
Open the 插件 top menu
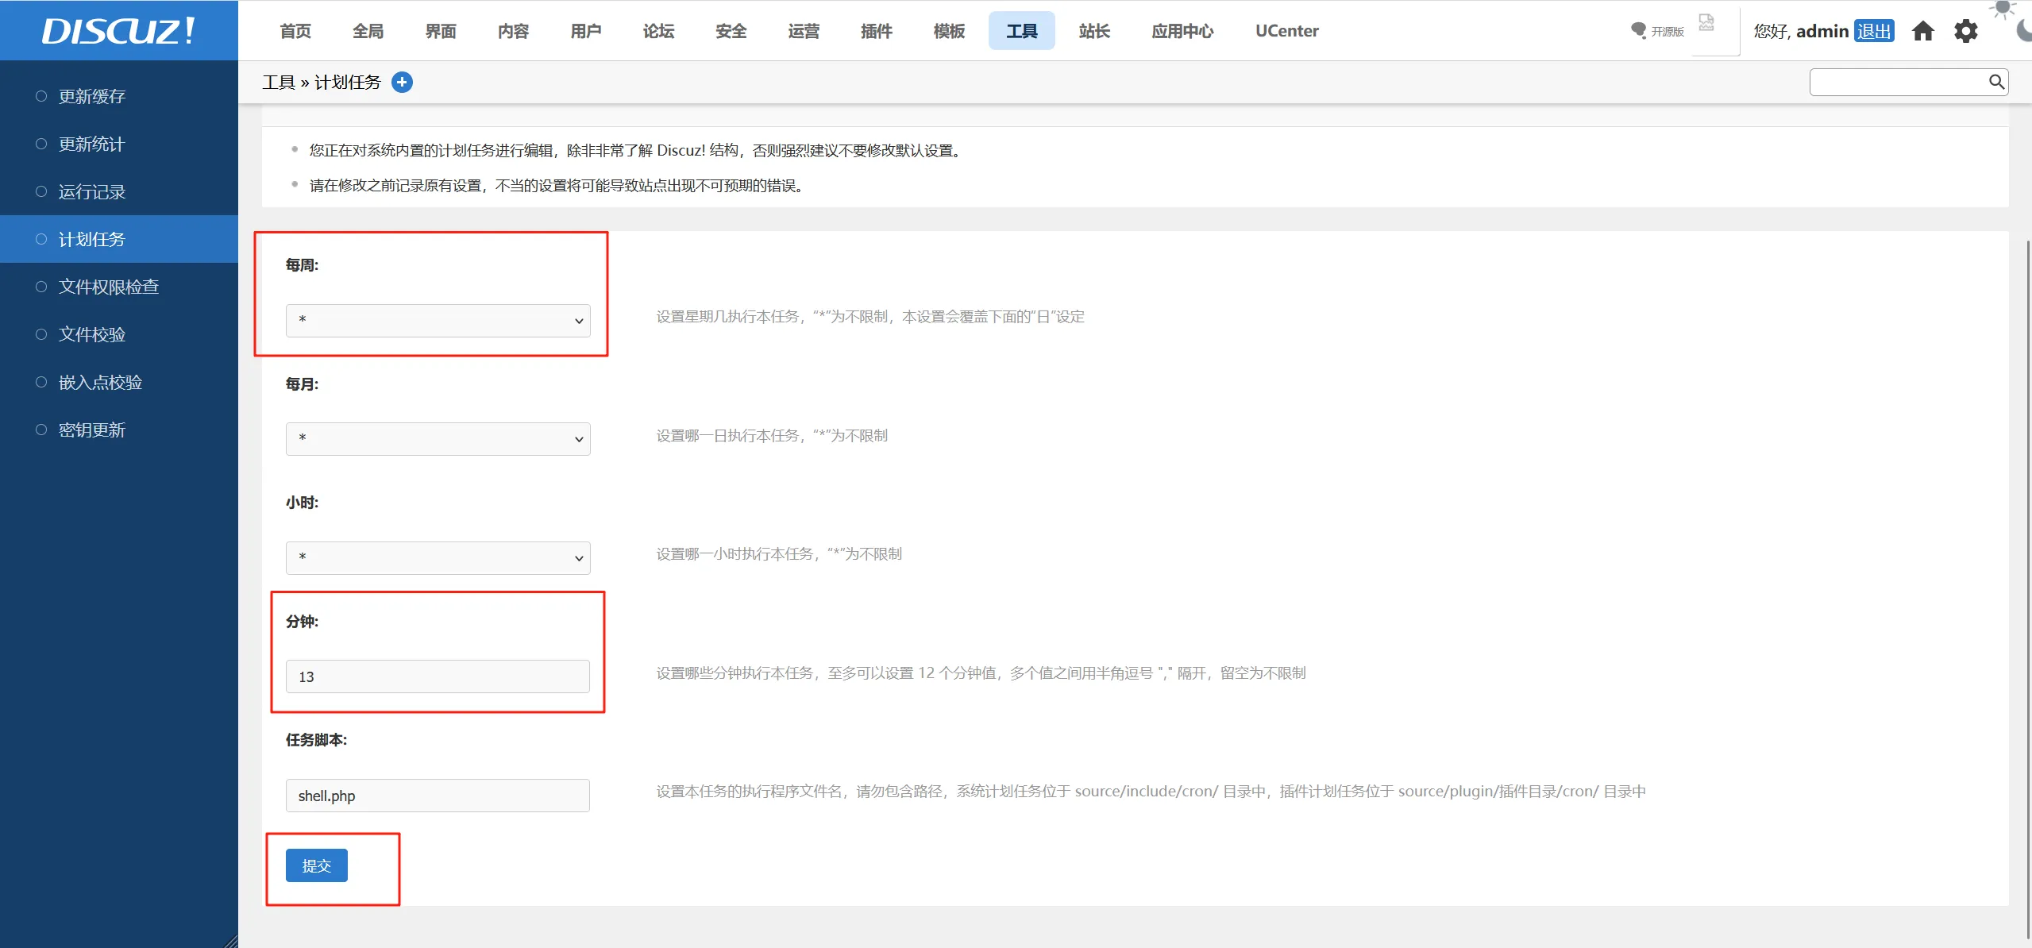tap(876, 31)
